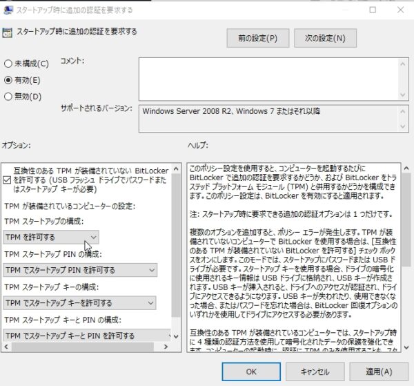Click the supported version box scroll down arrow
The height and width of the screenshot is (386, 414).
point(403,126)
